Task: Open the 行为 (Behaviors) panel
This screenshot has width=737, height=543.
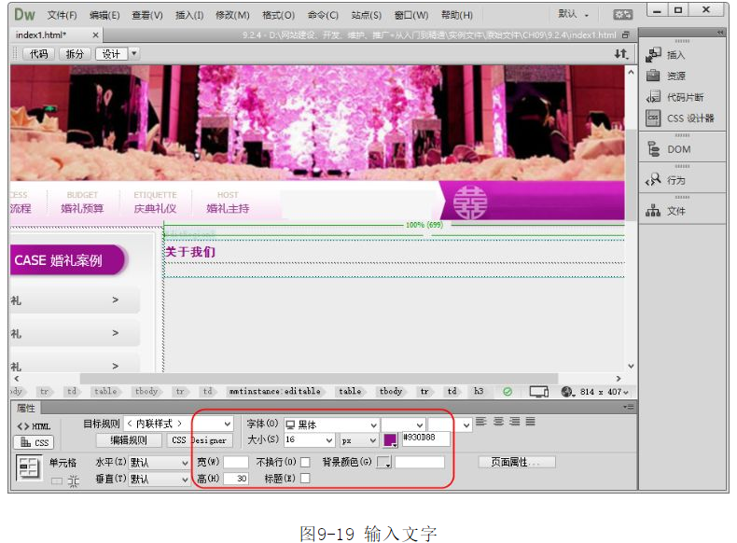Action: tap(675, 180)
